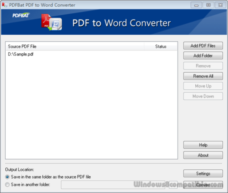228x193 pixels.
Task: Click the output folder path field
Action: 113,185
